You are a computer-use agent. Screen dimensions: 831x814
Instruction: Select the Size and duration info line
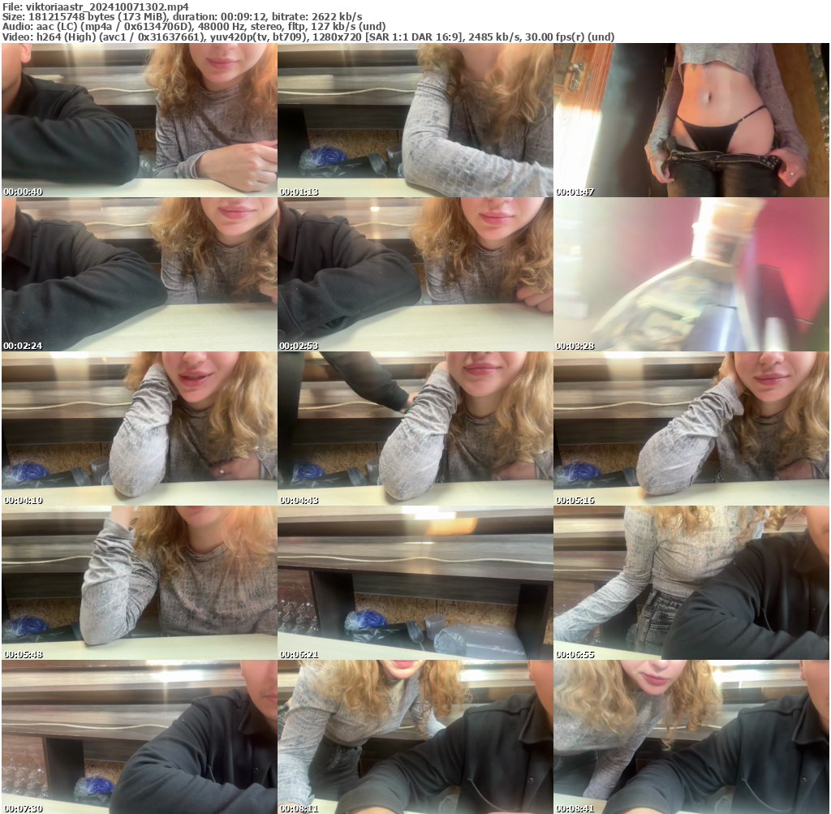(183, 16)
